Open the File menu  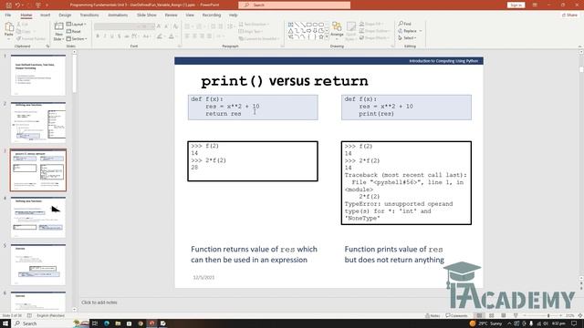pyautogui.click(x=8, y=15)
